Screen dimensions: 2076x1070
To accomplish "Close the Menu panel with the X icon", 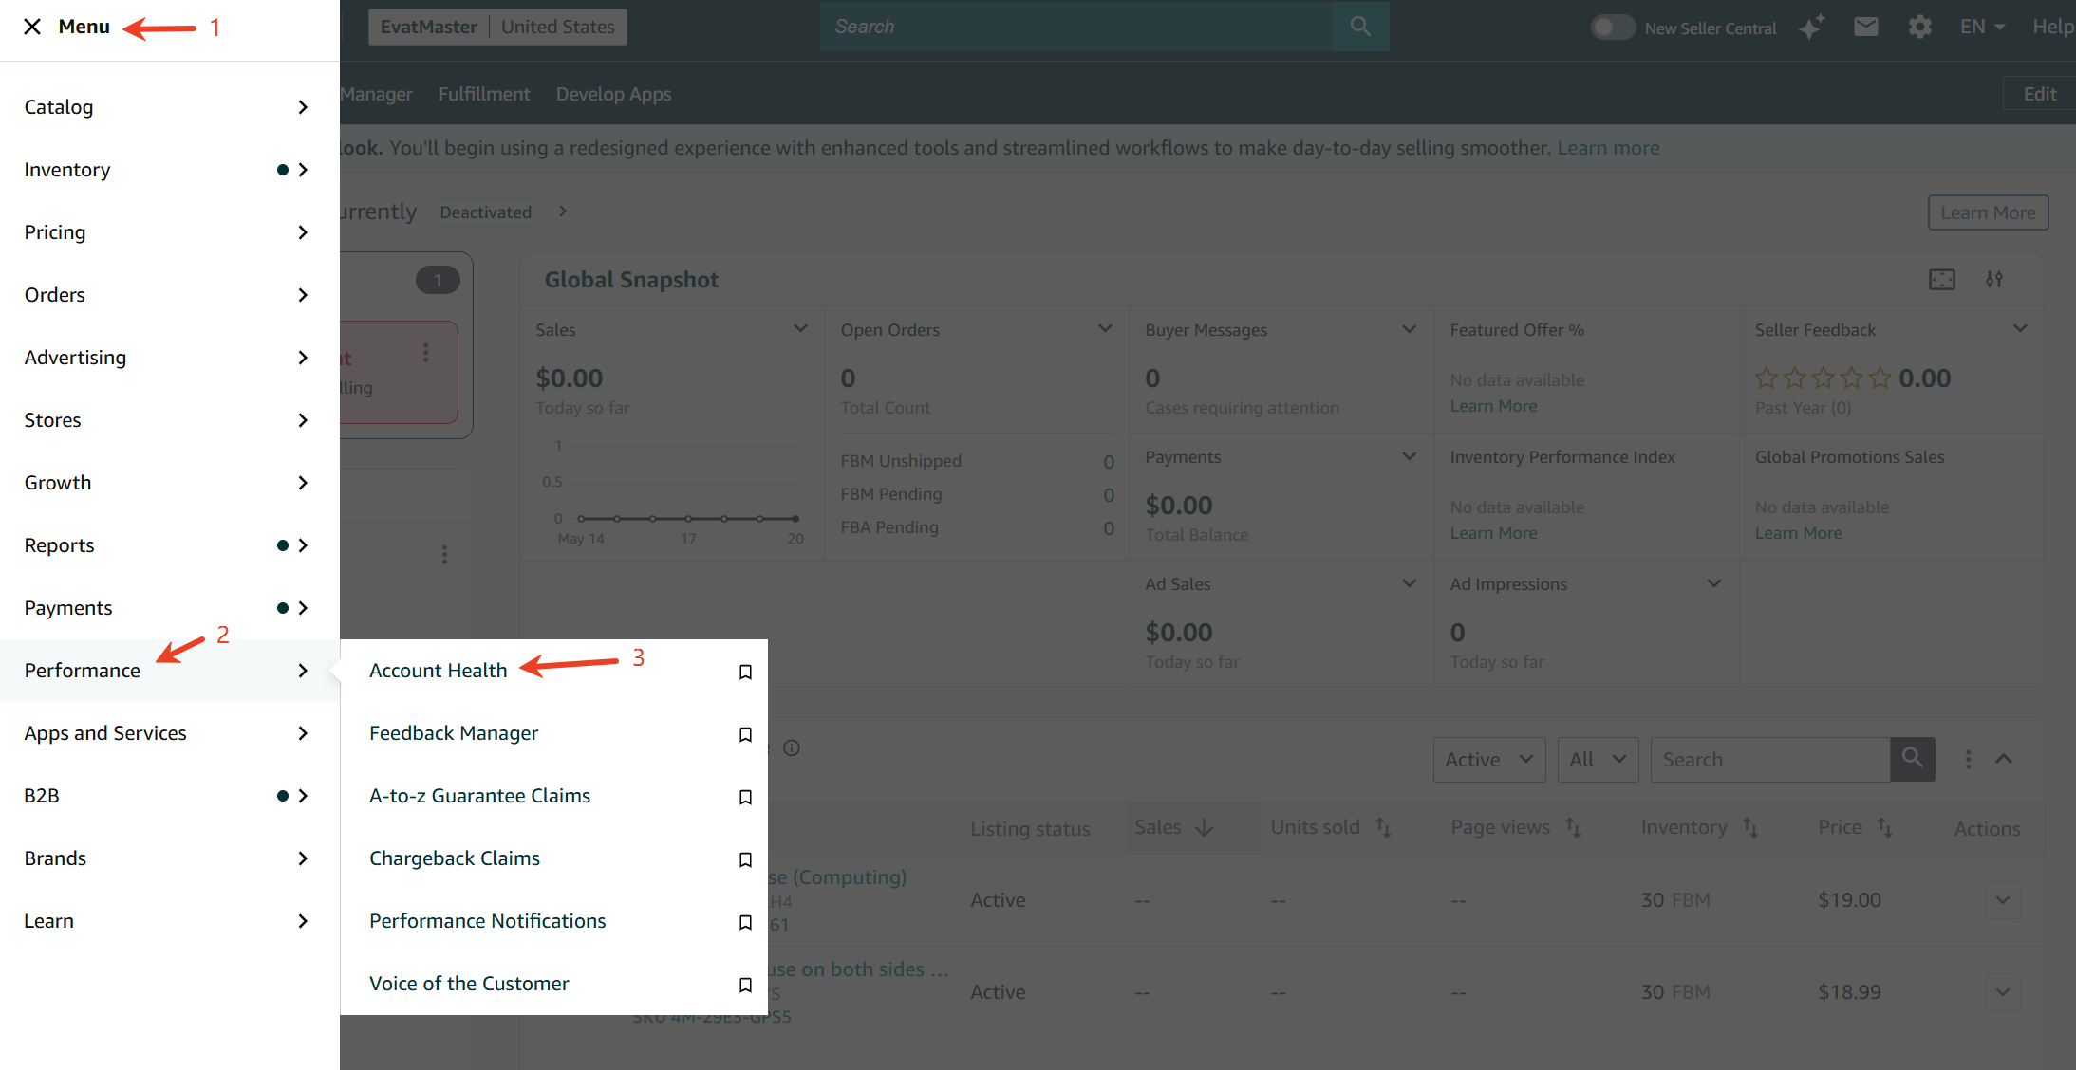I will 32,27.
